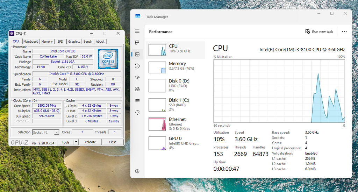Open Services icon in Task Manager sidebar

pyautogui.click(x=137, y=112)
